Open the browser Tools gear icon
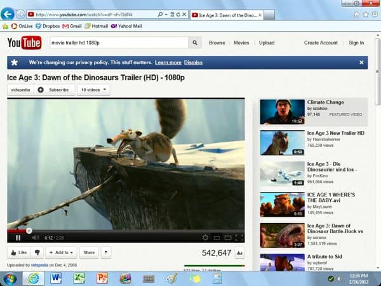This screenshot has height=286, width=381. click(x=375, y=15)
